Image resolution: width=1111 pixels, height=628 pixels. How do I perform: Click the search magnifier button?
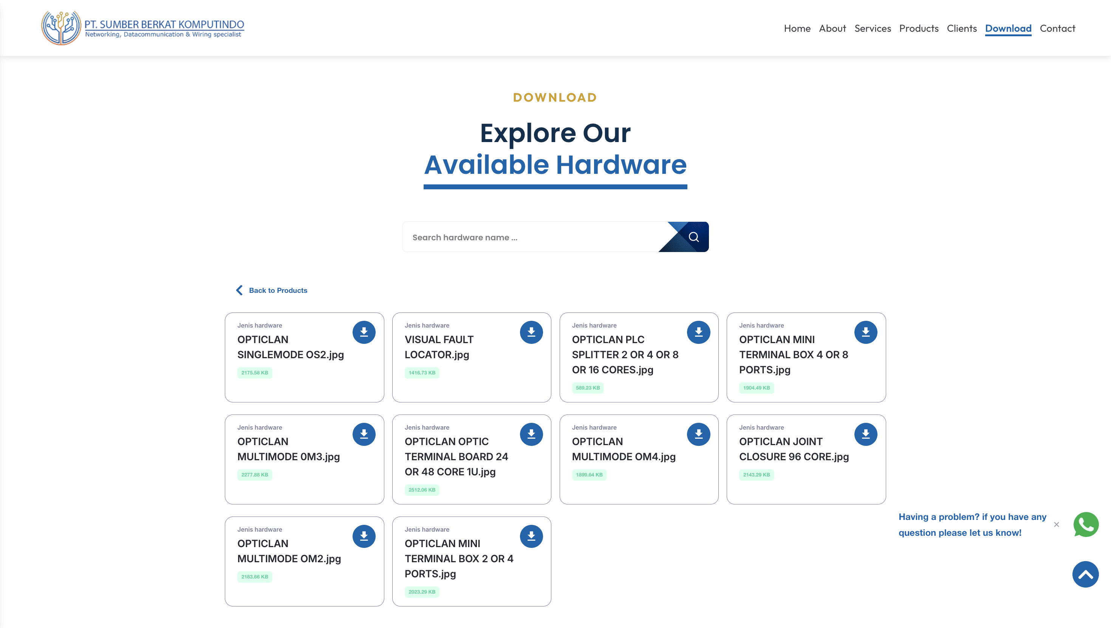point(693,237)
